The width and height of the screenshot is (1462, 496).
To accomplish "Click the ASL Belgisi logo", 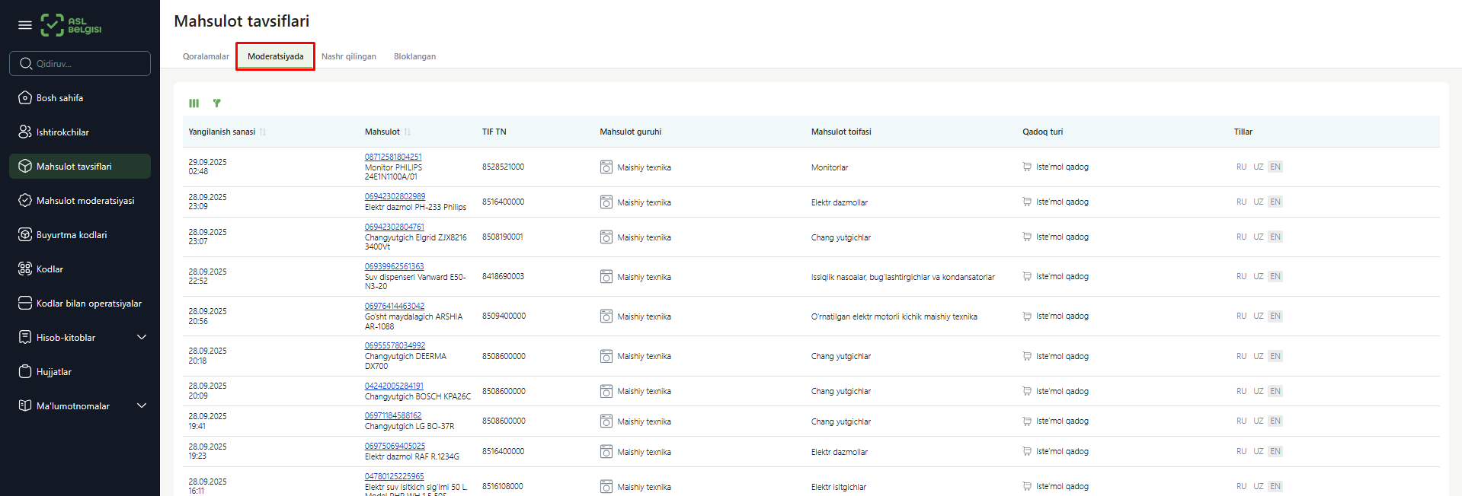I will click(x=71, y=25).
